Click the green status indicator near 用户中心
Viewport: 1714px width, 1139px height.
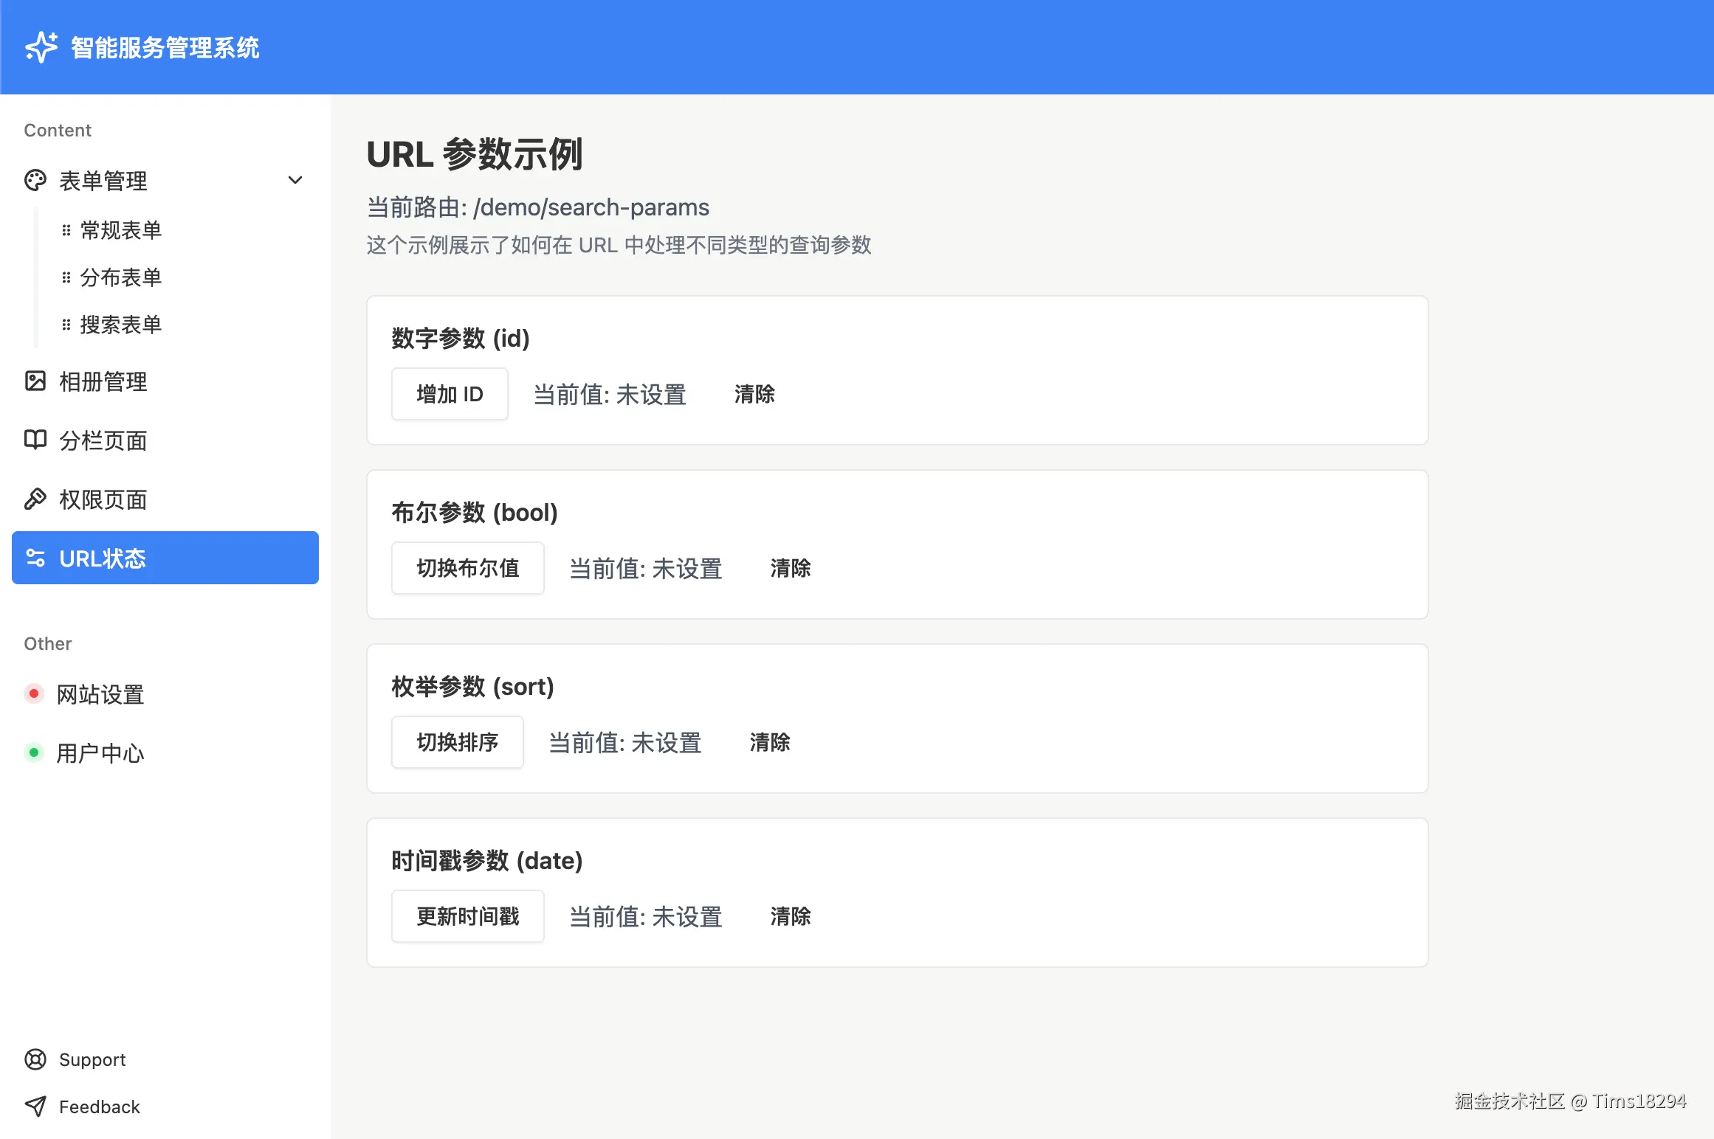[34, 752]
